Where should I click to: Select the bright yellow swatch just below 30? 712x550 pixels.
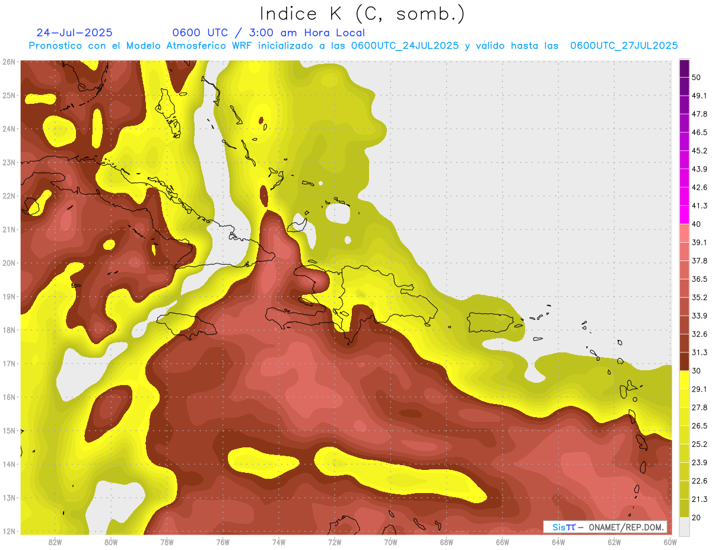coord(684,380)
